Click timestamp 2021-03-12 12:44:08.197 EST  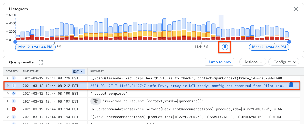[50, 101]
